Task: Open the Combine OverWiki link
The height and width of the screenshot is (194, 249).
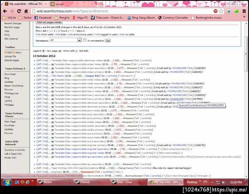Action: point(15,150)
